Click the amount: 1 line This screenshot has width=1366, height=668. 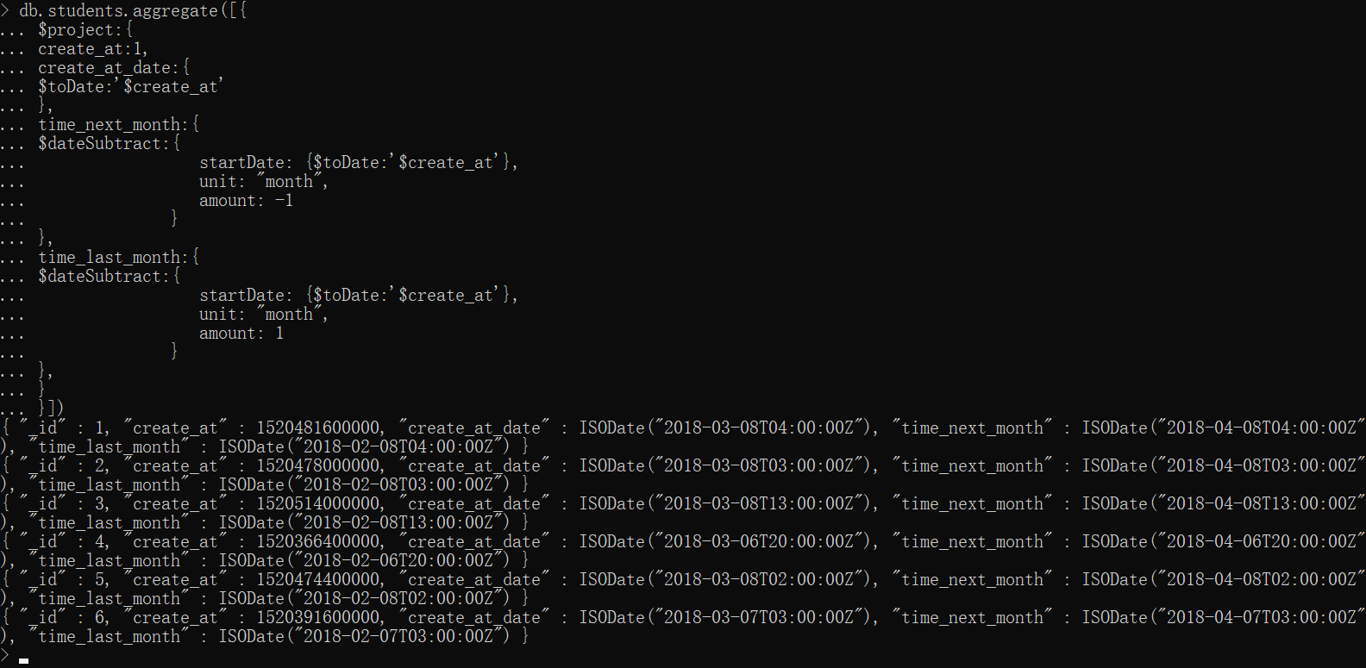coord(241,334)
